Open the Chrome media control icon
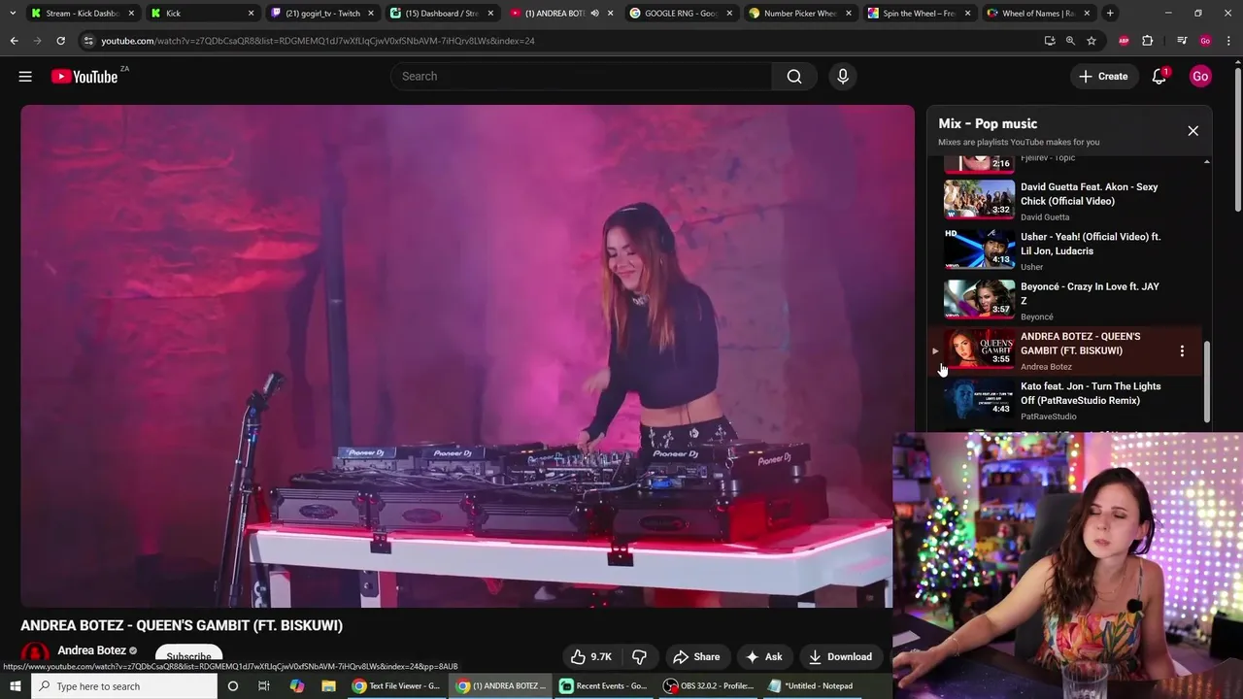 click(x=1182, y=41)
